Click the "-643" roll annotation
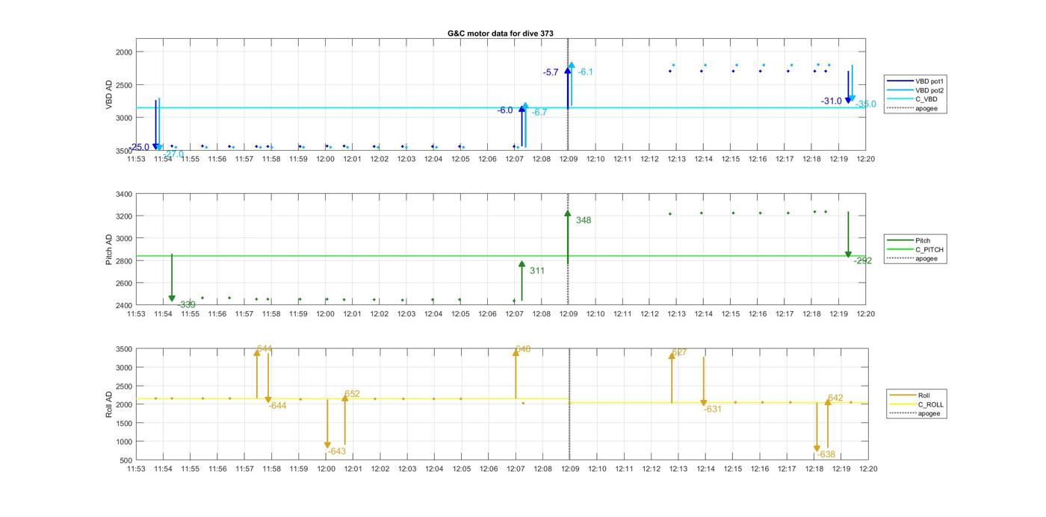 (336, 451)
